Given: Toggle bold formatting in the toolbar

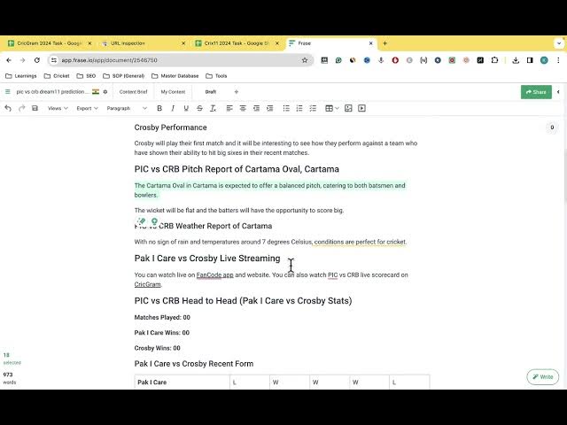Looking at the screenshot, I should [159, 108].
